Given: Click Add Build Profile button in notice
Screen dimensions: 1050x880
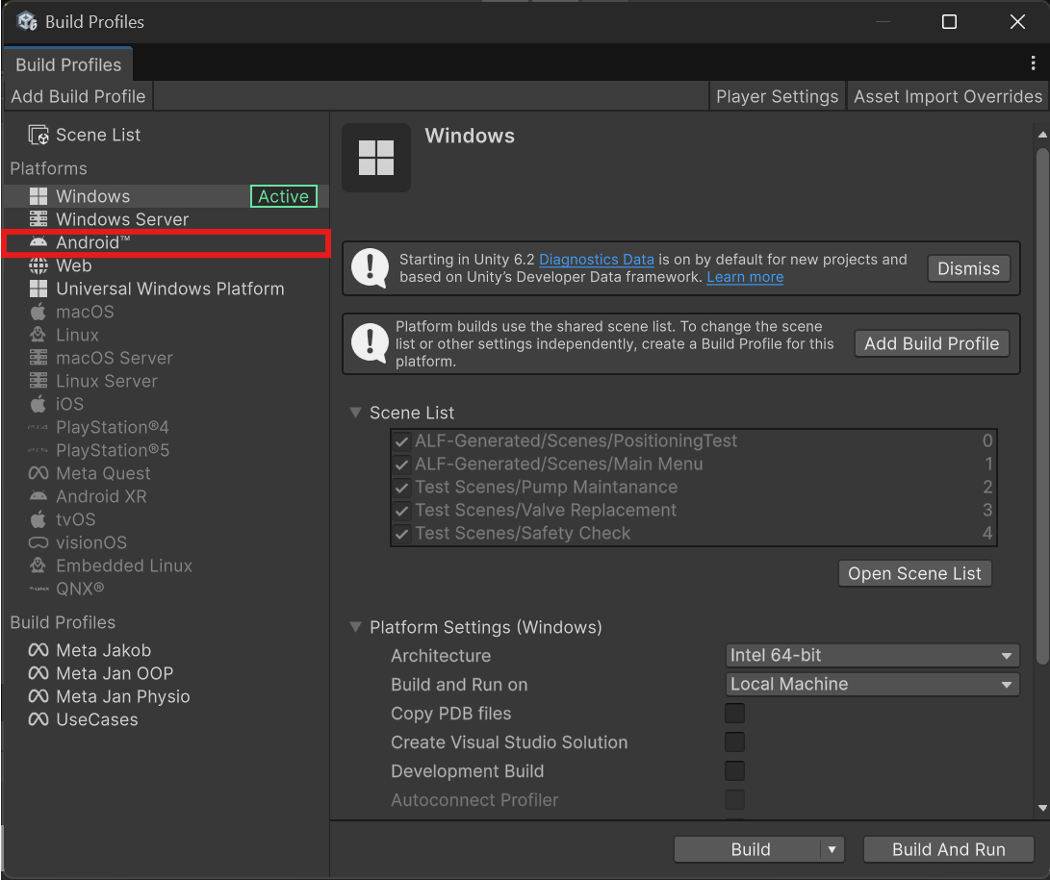Looking at the screenshot, I should [x=932, y=343].
